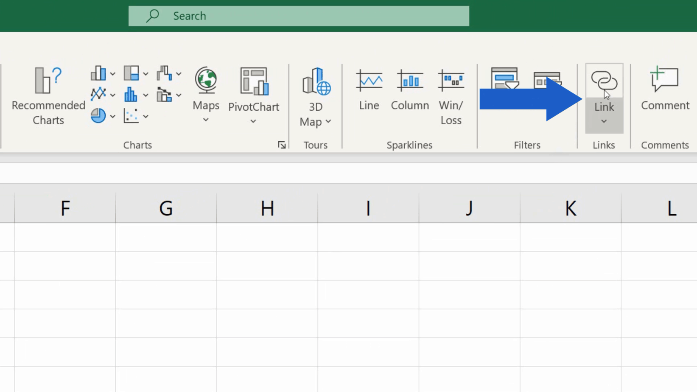Insert a pie chart
Screen dimensions: 697x392
click(98, 115)
